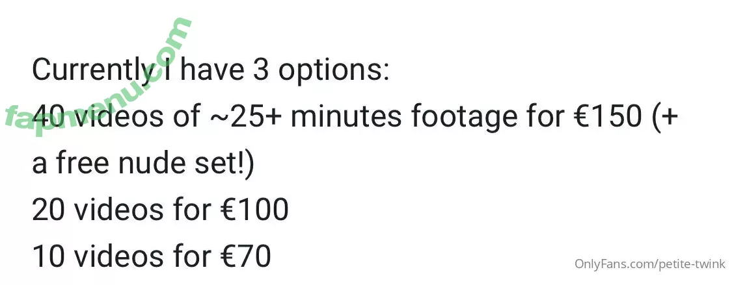732x285 pixels.
Task: Click the number '20' at line start
Action: click(x=49, y=210)
